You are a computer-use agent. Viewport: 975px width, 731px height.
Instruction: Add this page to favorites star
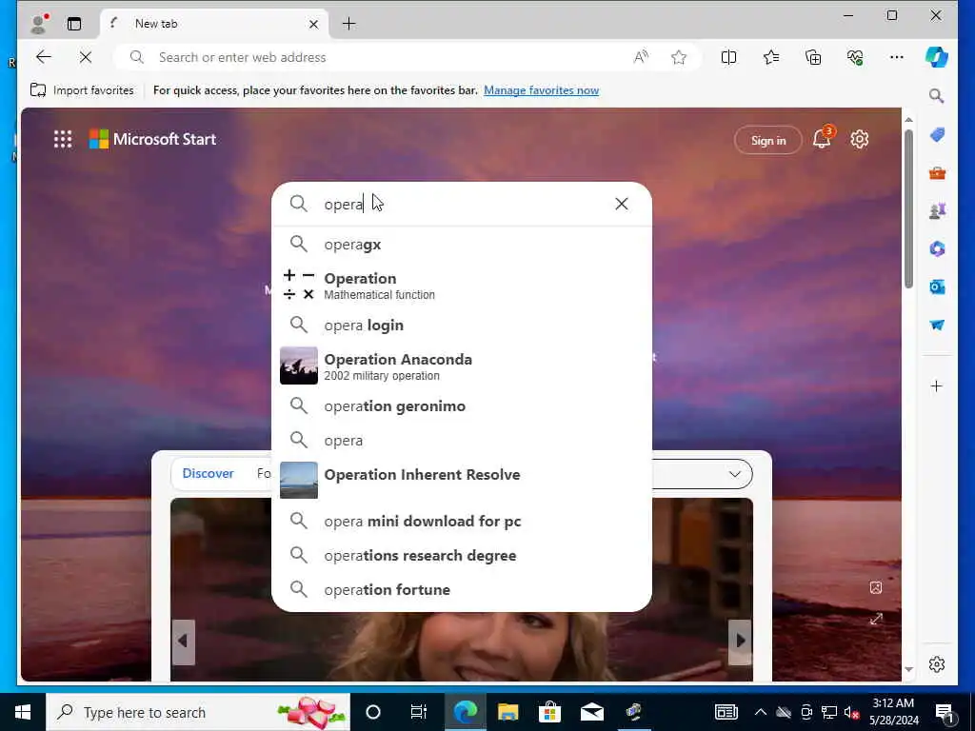click(678, 57)
